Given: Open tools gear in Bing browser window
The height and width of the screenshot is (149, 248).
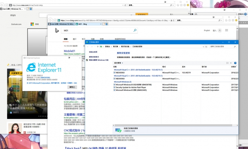Looking at the screenshot, I should click(x=233, y=20).
